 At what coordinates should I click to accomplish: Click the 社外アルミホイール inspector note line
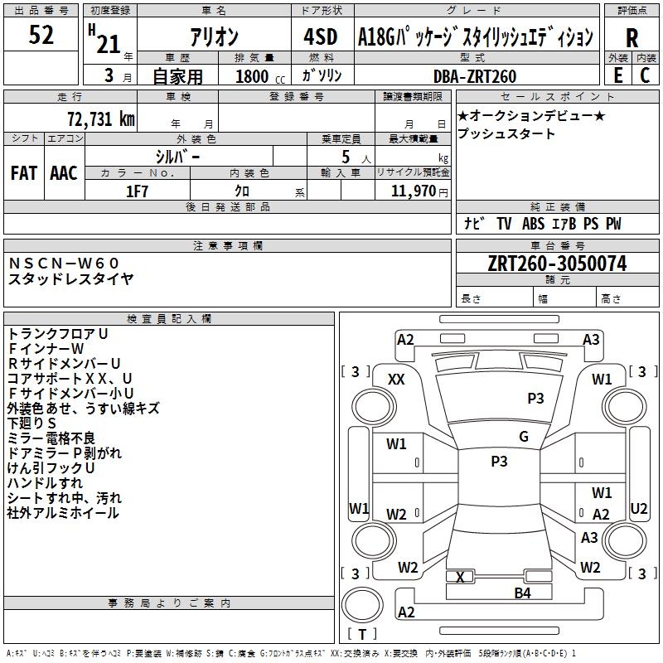coord(63,513)
